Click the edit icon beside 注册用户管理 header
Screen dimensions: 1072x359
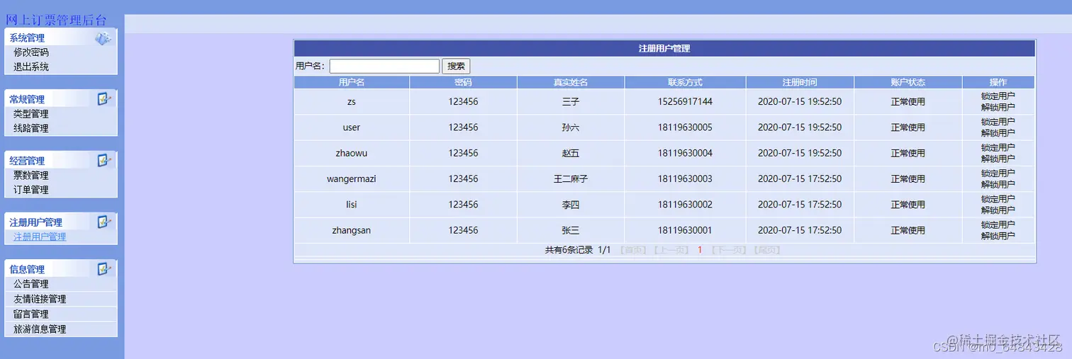[x=104, y=222]
